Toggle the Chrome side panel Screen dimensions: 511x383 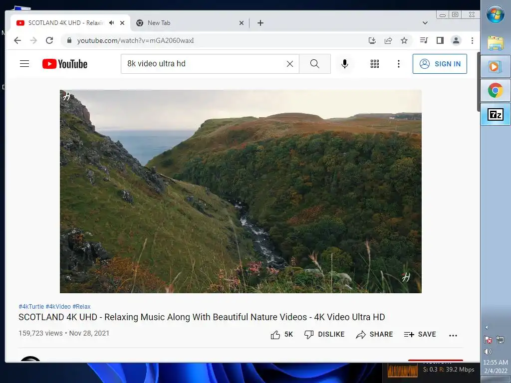[440, 40]
